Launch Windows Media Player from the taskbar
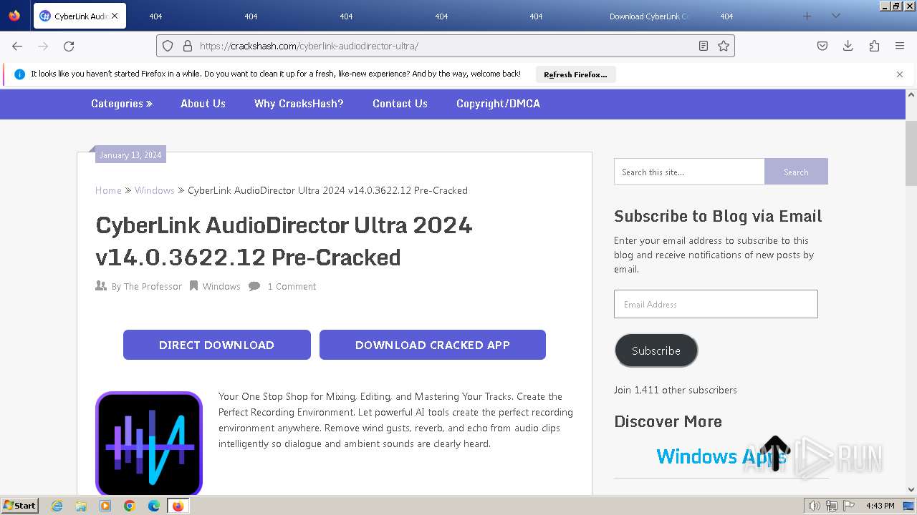The width and height of the screenshot is (917, 515). pyautogui.click(x=105, y=506)
